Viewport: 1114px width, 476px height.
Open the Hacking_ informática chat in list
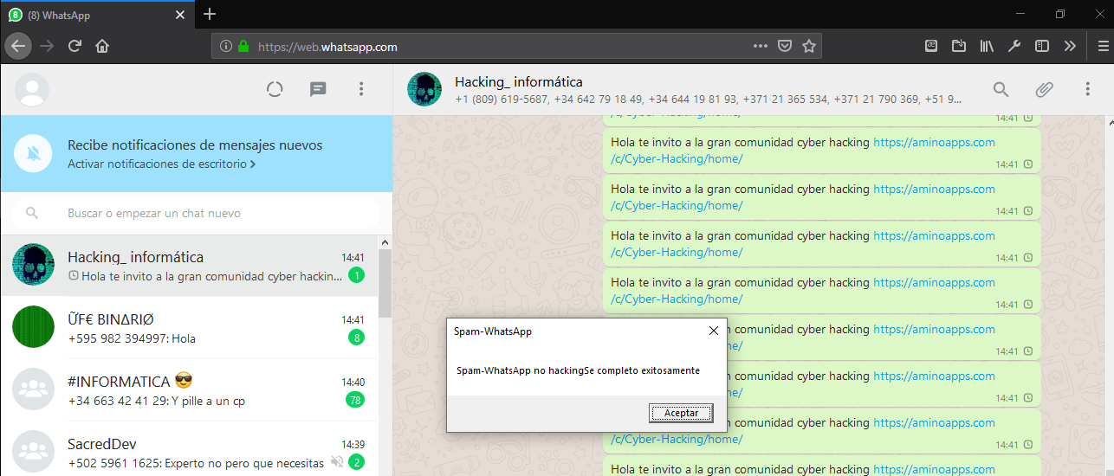click(189, 266)
